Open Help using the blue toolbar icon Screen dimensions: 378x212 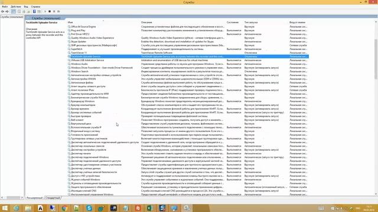click(34, 12)
